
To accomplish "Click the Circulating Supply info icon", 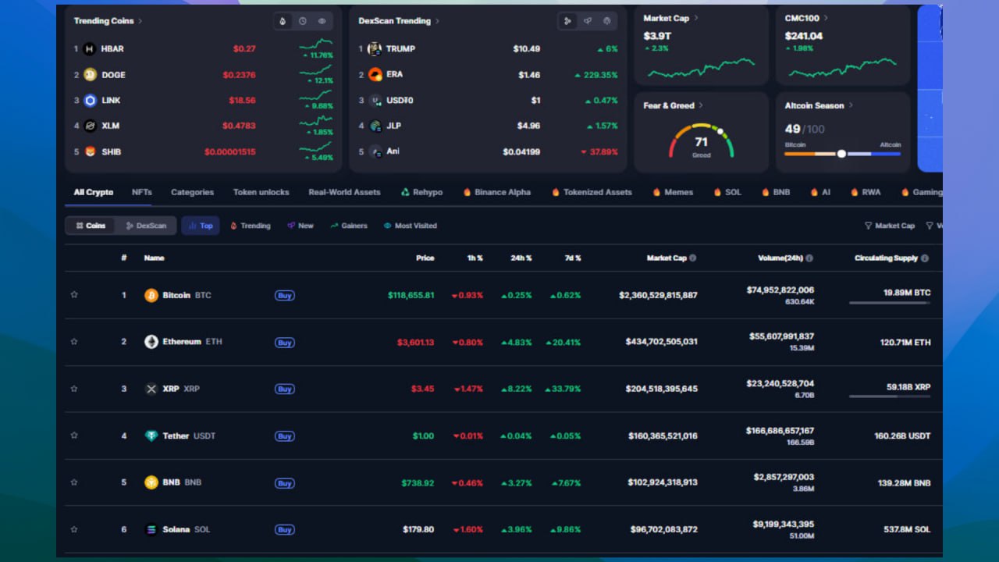I will (925, 258).
